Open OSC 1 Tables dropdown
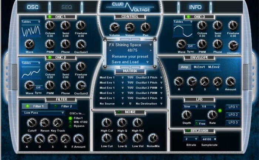Screen dimensions: 259x160 [31, 21]
